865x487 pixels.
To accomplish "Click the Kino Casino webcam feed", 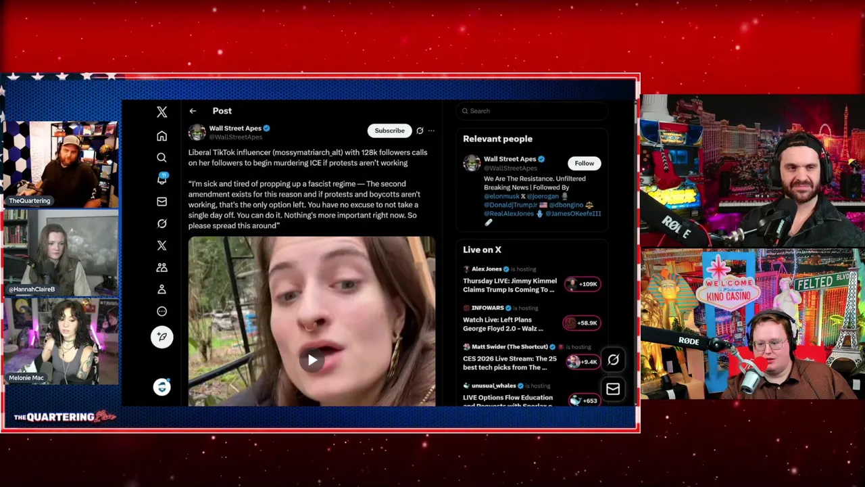I will coord(753,325).
